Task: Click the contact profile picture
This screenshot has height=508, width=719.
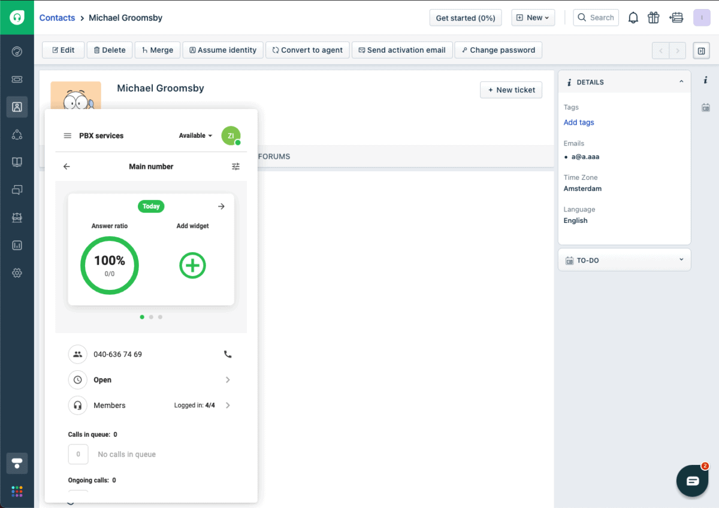Action: [x=76, y=96]
